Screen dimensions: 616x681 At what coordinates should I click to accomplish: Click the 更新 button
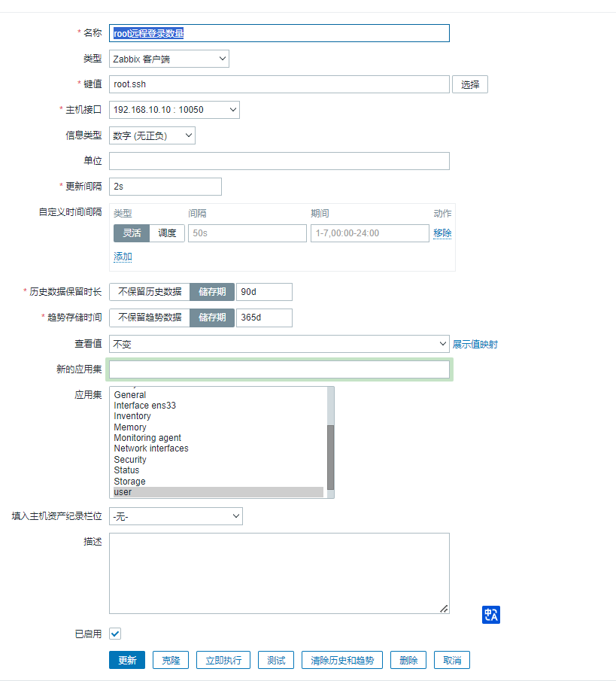(127, 660)
